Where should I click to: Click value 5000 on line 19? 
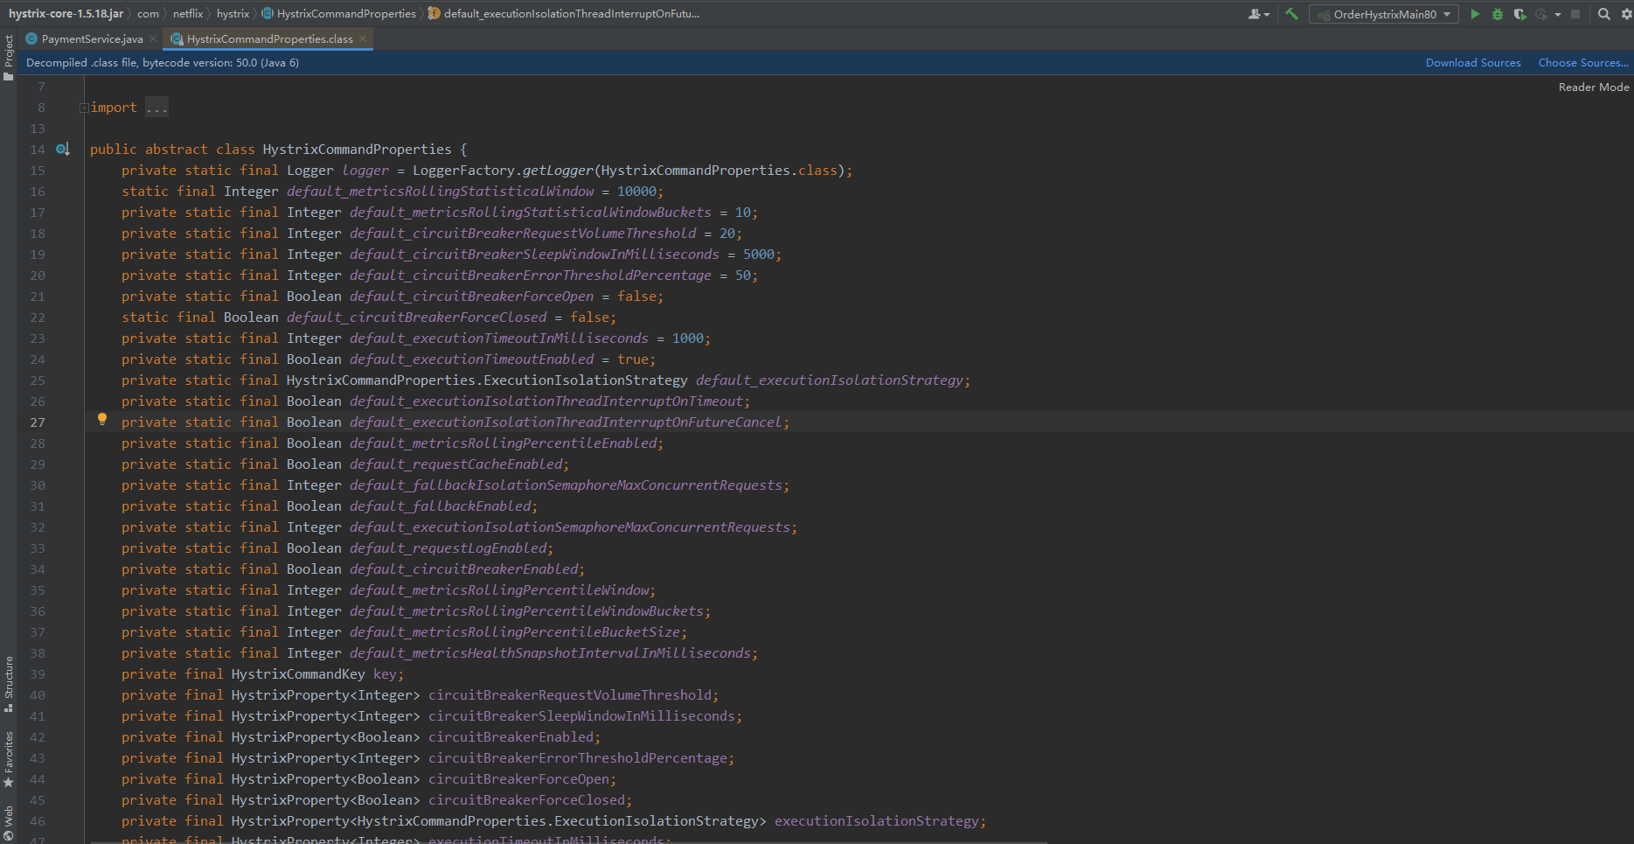click(759, 255)
